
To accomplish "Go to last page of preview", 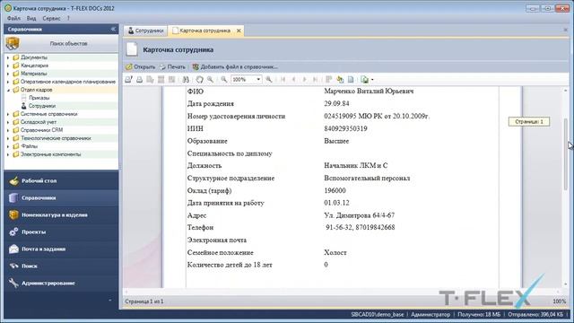I will click(315, 80).
